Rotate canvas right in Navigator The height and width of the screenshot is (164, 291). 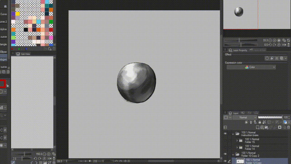coord(275,45)
